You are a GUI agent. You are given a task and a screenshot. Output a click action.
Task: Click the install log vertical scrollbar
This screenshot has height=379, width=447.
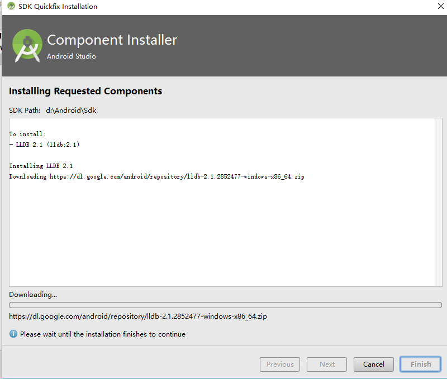438,202
